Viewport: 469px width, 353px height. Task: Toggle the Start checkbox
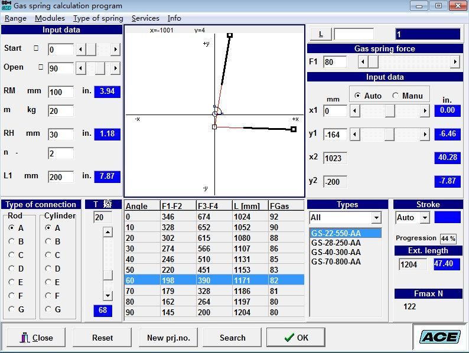coord(36,48)
